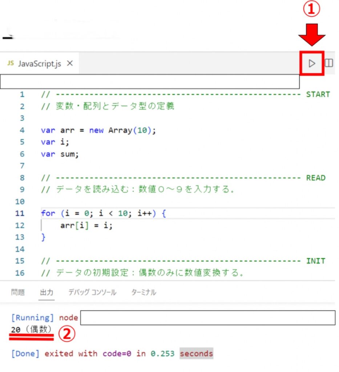339x372 pixels.
Task: Click line number 11 in the gutter
Action: tap(20, 213)
